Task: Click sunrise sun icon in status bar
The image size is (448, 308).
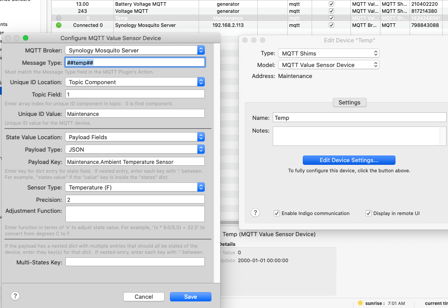Action: click(x=360, y=303)
